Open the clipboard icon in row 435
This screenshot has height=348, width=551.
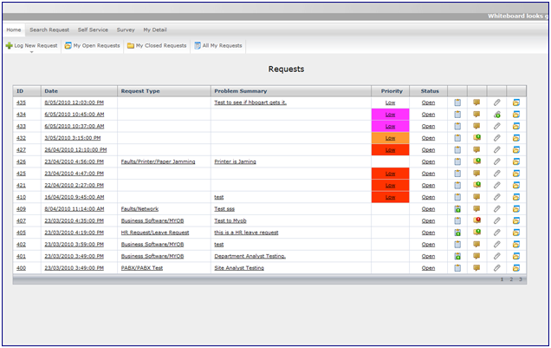[x=457, y=102]
